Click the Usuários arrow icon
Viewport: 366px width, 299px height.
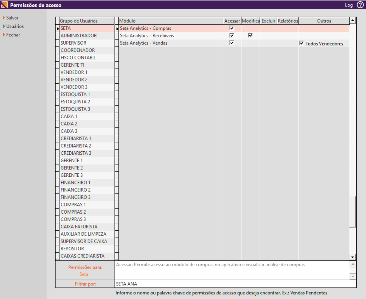[x=4, y=26]
